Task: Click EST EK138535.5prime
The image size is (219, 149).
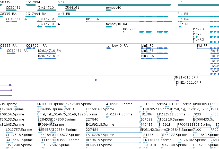Action: [145, 143]
